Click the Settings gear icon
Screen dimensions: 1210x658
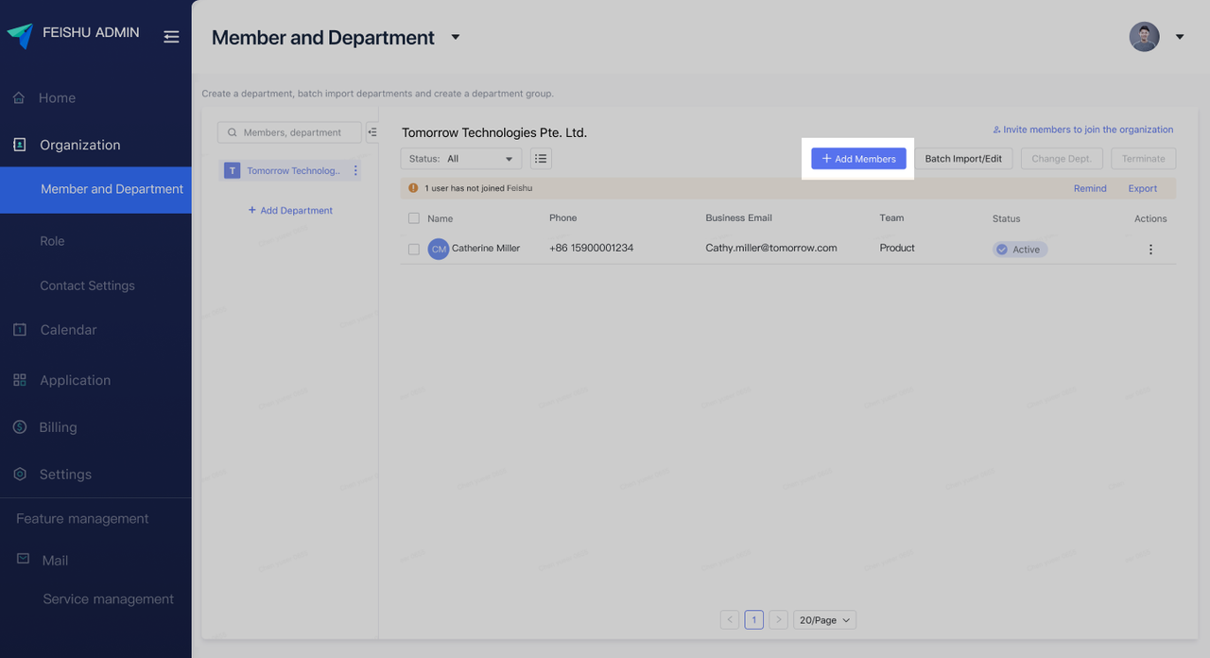tap(18, 474)
